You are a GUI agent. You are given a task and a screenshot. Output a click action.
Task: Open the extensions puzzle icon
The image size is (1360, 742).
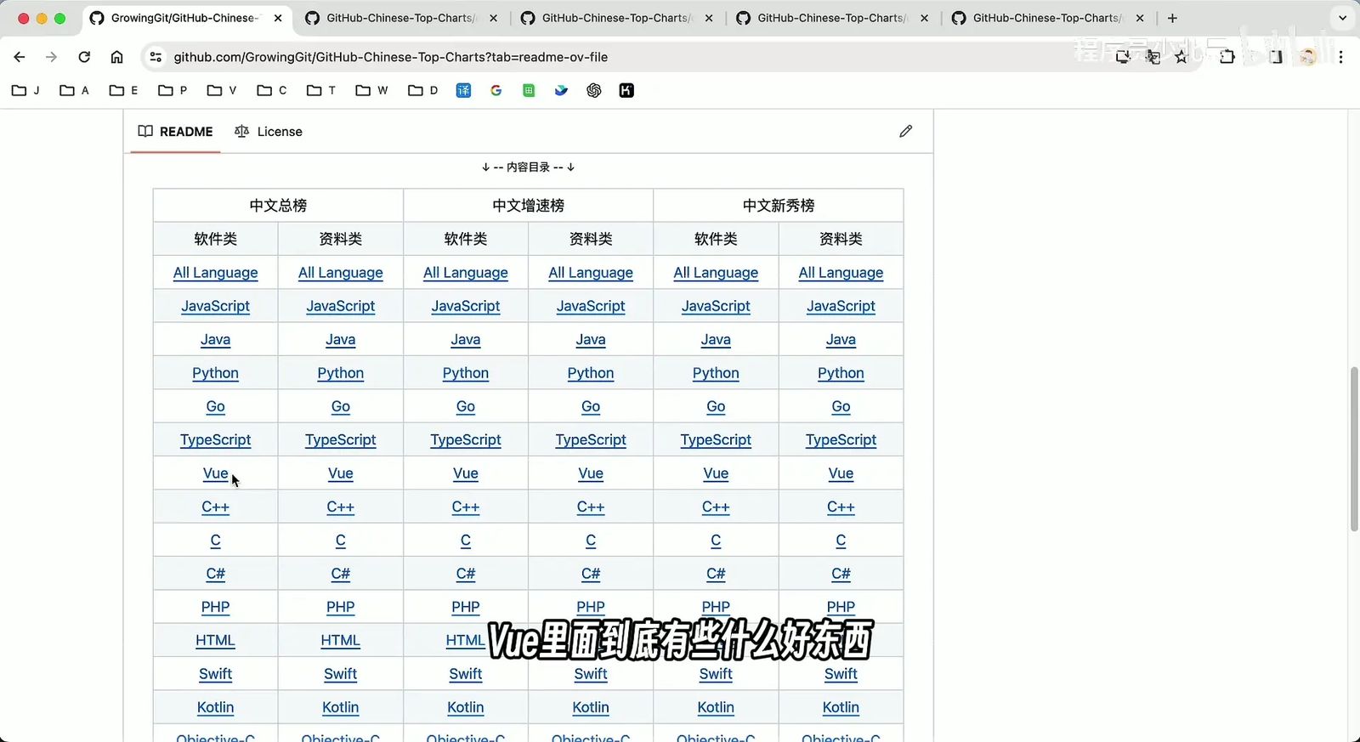(x=1227, y=57)
